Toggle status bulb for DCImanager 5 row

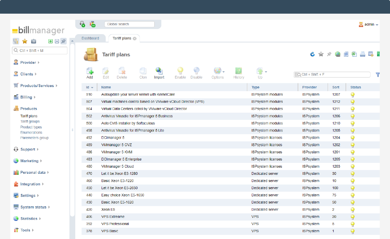pos(352,138)
